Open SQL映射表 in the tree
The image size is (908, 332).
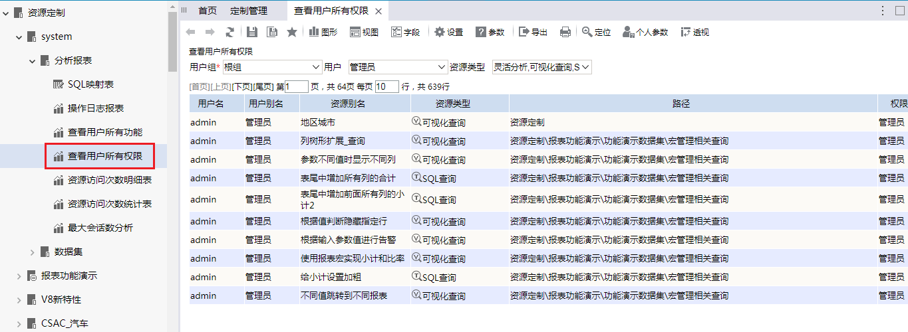(x=90, y=84)
